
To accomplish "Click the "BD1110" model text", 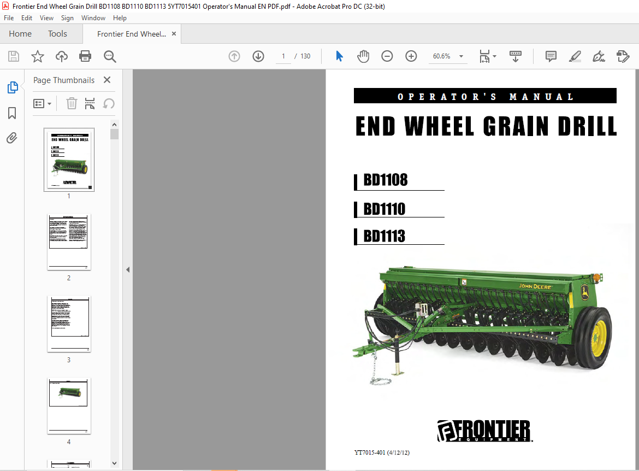I will pos(384,209).
